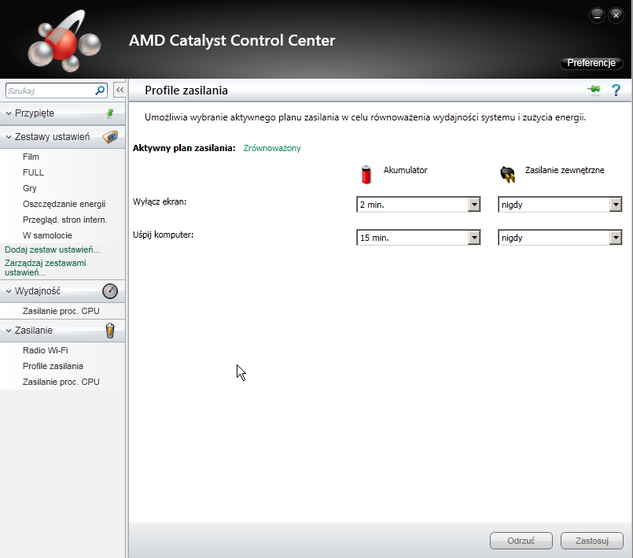Click the Zastosuj button
633x558 pixels.
592,541
